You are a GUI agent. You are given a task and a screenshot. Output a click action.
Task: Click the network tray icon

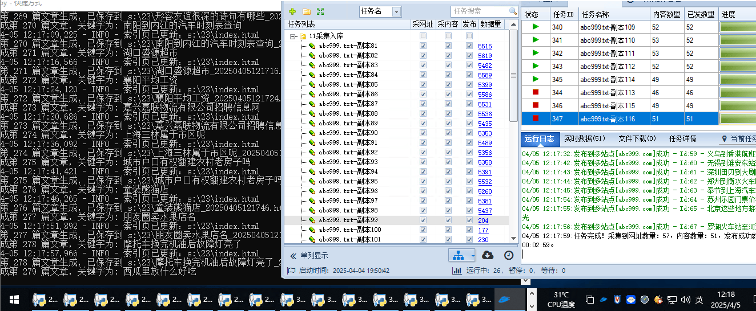point(672,299)
